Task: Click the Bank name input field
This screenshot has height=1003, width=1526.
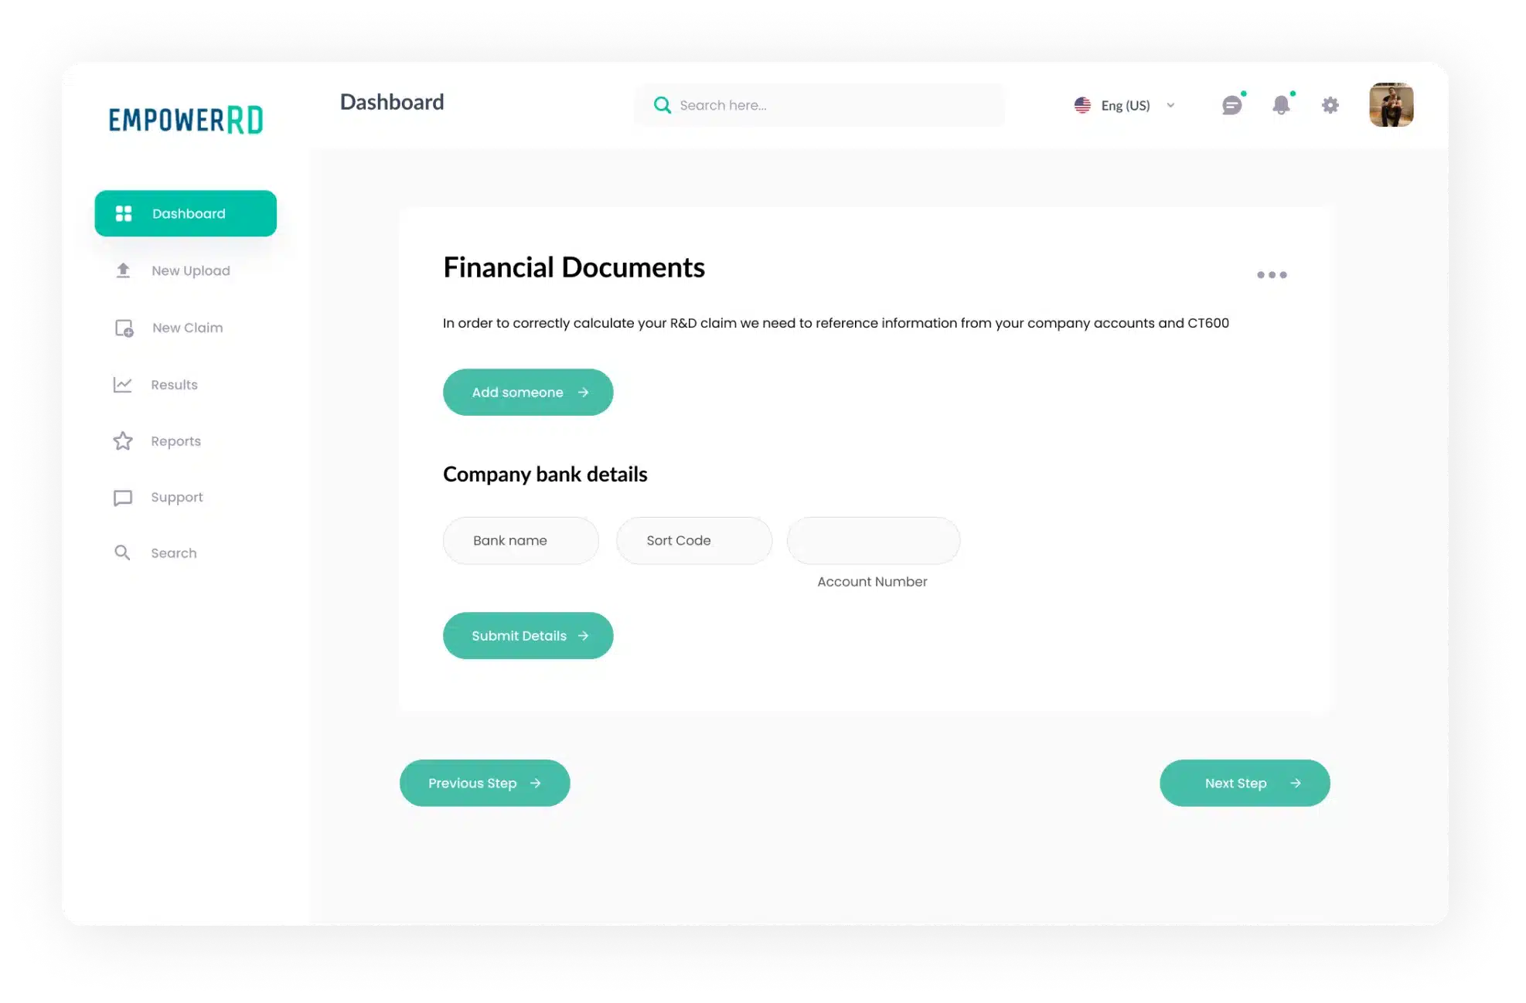Action: click(x=519, y=539)
